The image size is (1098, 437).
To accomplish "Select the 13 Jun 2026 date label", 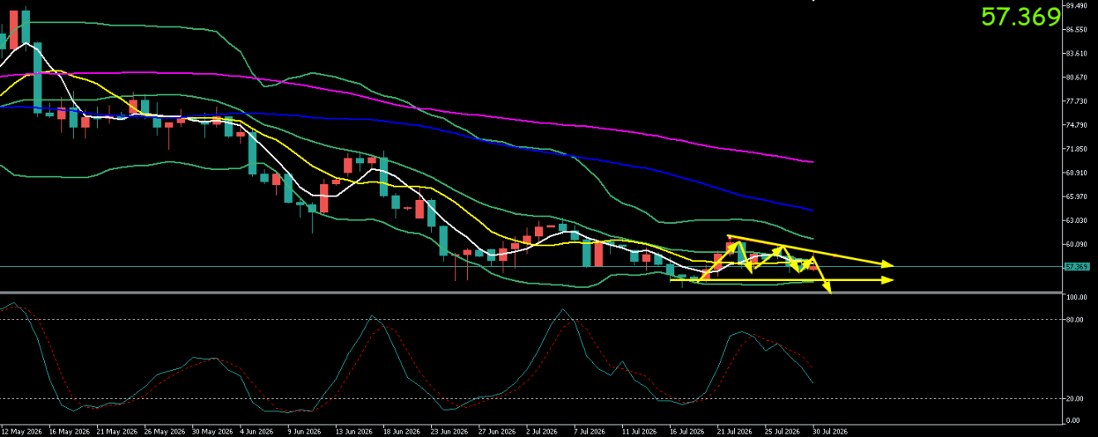I will (x=355, y=432).
